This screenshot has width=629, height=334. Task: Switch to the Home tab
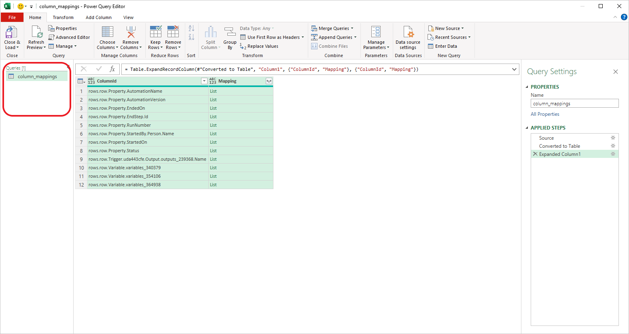coord(35,17)
